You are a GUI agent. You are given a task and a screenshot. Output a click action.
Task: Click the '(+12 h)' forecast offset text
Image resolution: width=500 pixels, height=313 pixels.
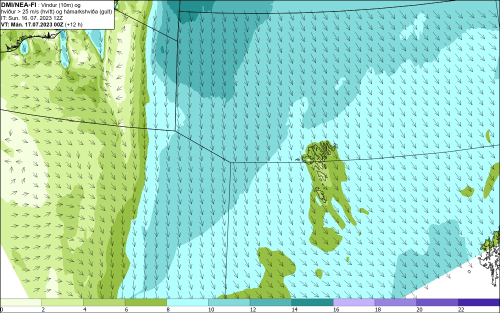[x=73, y=24]
